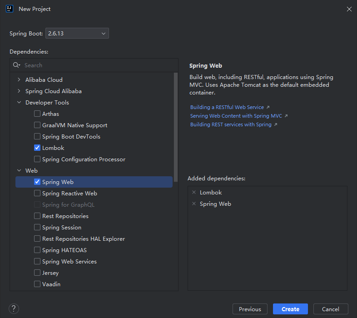Remove Lombok via its X icon

coord(194,192)
